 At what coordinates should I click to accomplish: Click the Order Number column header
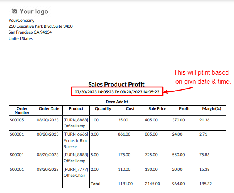tap(22, 110)
